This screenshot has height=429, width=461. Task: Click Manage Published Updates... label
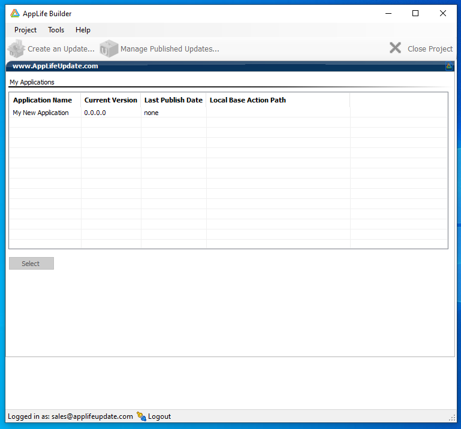(x=170, y=49)
